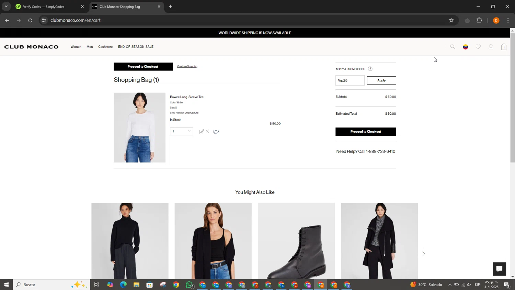This screenshot has width=515, height=290.
Task: Remove the Bowee tee with X icon
Action: tap(207, 132)
